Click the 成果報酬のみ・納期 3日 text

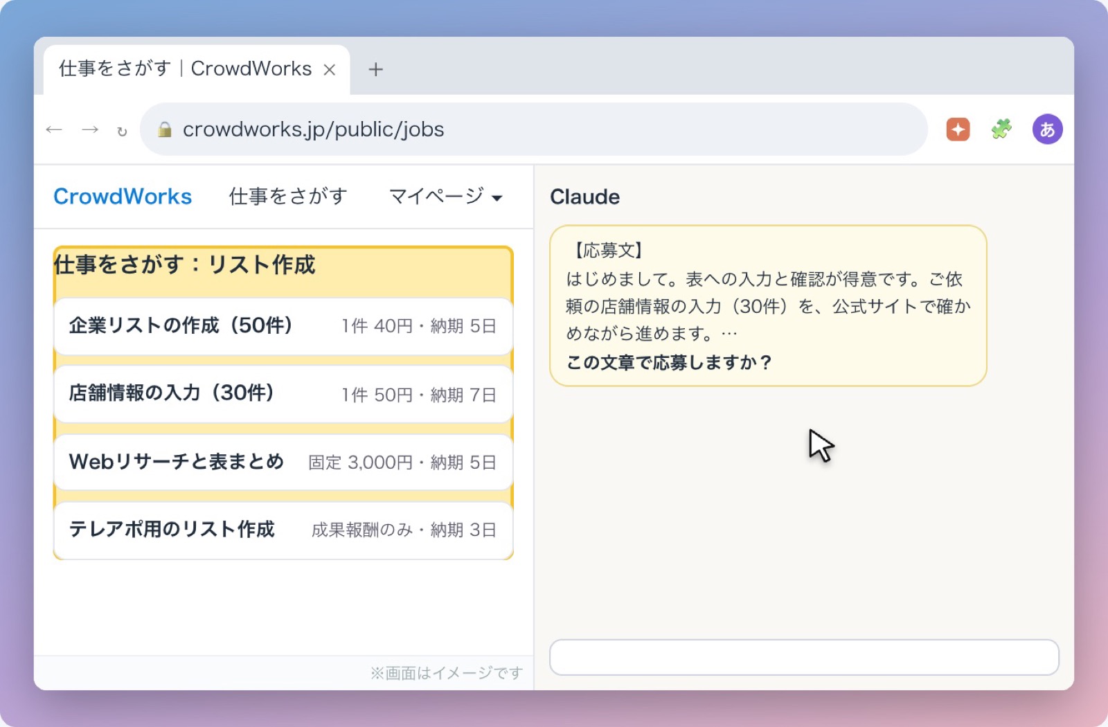pos(404,530)
